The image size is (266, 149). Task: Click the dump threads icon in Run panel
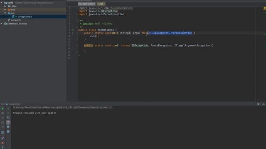pos(2,123)
